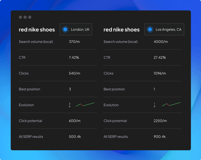
Task: Click click potential value 2250/m
Action: point(160,121)
